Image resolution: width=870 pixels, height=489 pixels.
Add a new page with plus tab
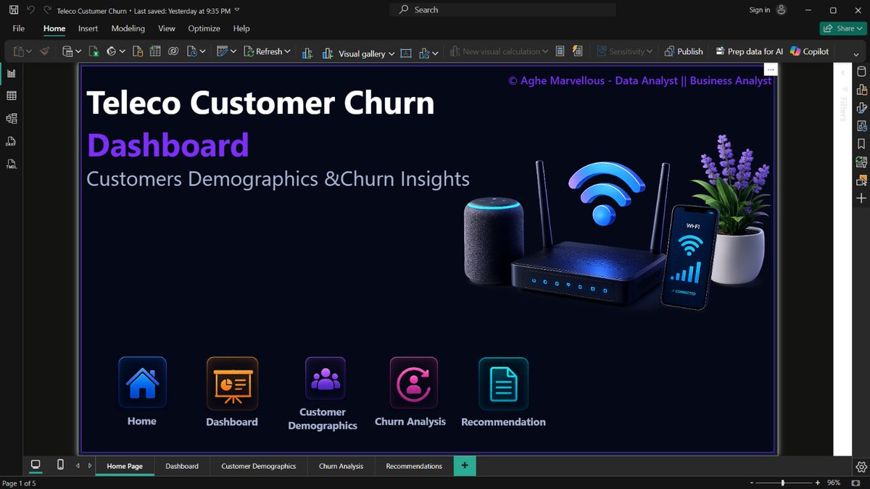[x=465, y=466]
